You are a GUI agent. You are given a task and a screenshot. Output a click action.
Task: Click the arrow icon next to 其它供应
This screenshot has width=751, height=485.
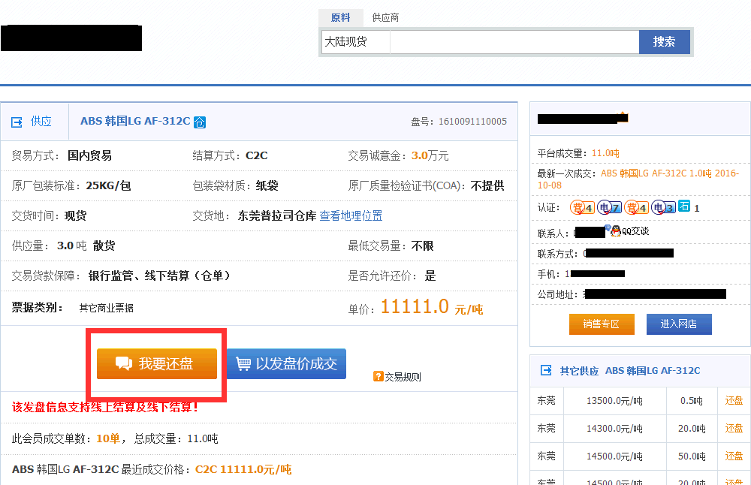(546, 370)
